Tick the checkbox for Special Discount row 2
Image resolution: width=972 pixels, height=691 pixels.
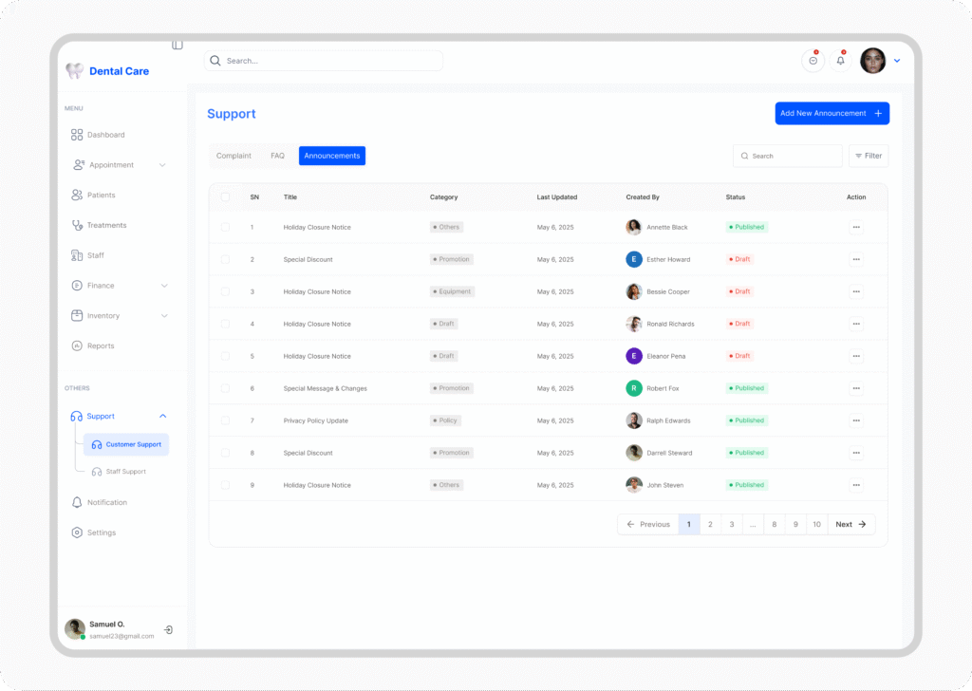tap(225, 259)
